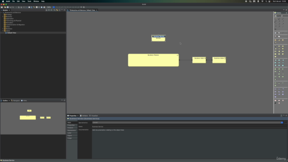Open the File menu
The width and height of the screenshot is (288, 162).
pyautogui.click(x=13, y=1)
